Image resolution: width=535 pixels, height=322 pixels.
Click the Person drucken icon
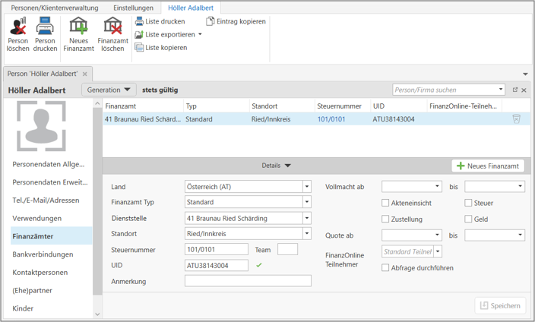(45, 28)
